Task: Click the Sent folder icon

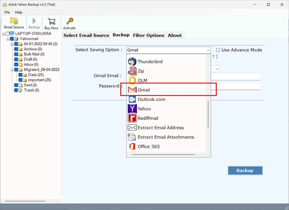Action: (20, 85)
